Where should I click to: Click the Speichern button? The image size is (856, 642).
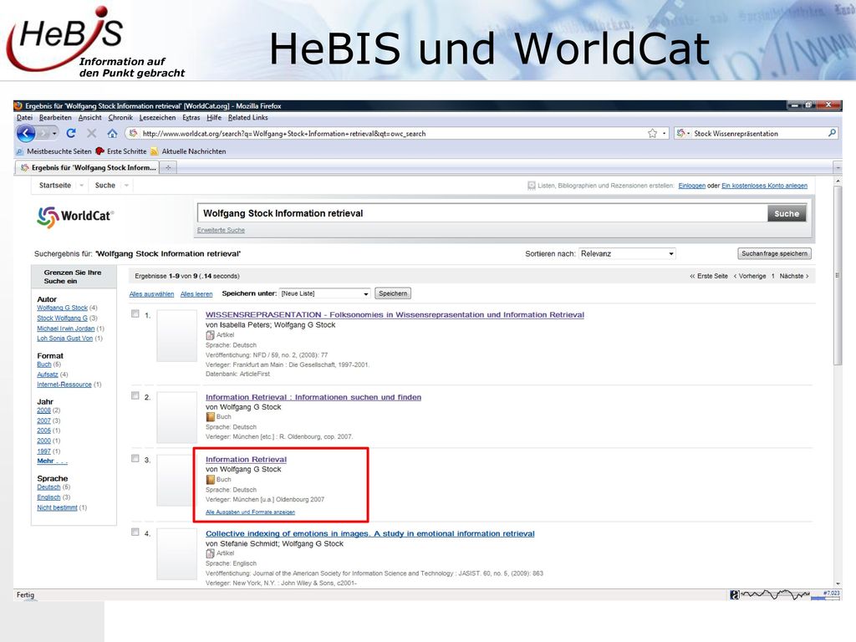click(x=393, y=293)
